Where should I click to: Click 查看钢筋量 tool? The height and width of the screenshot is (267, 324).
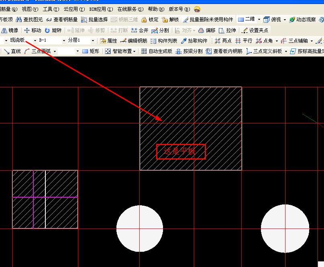pos(62,20)
